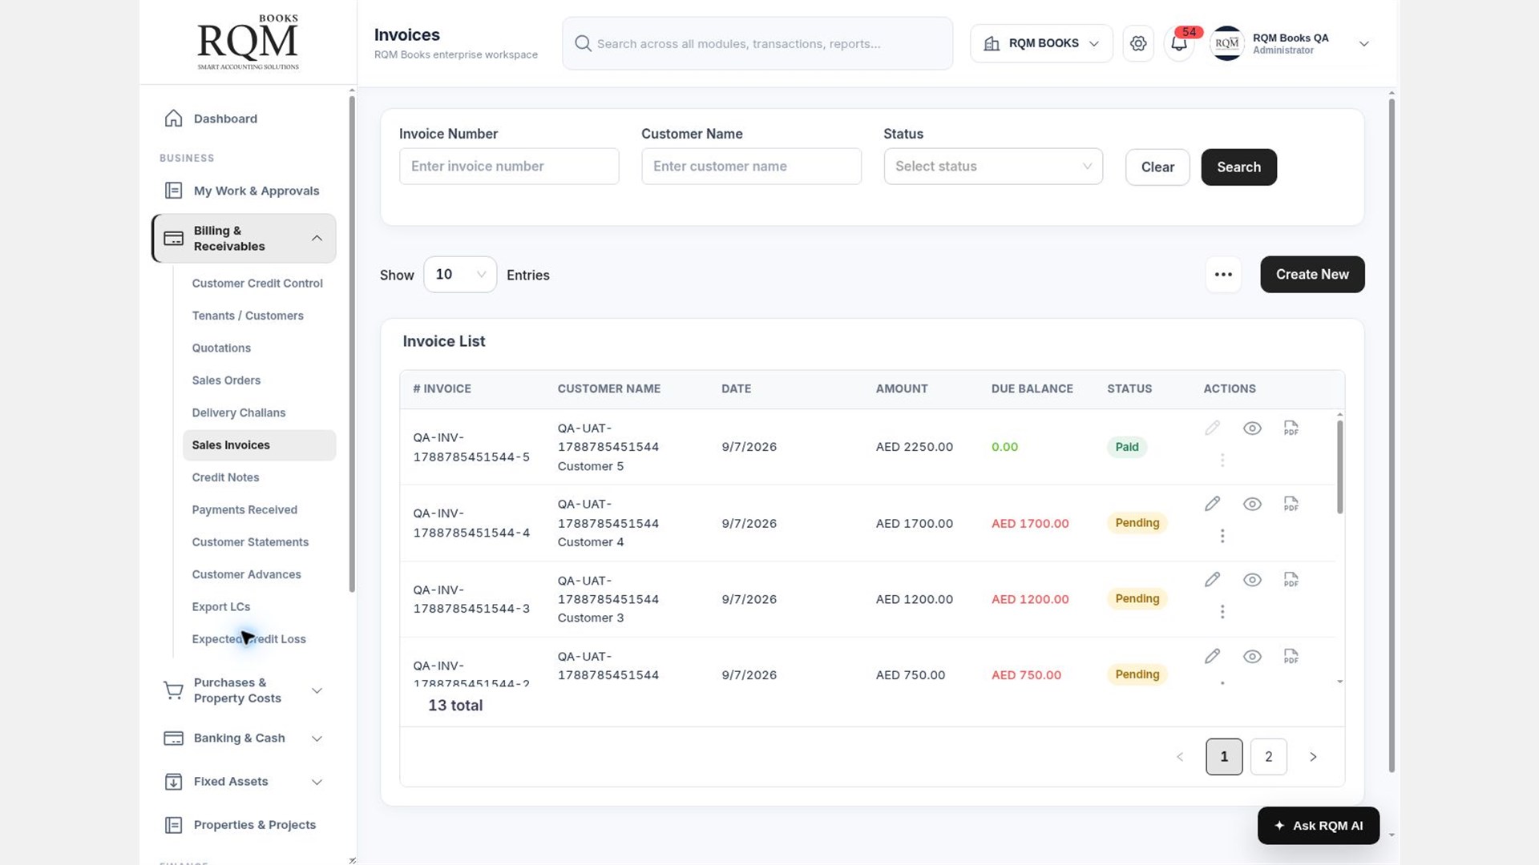
Task: View invoice QA-INV-1788785451544-5 via eye icon
Action: pos(1252,428)
